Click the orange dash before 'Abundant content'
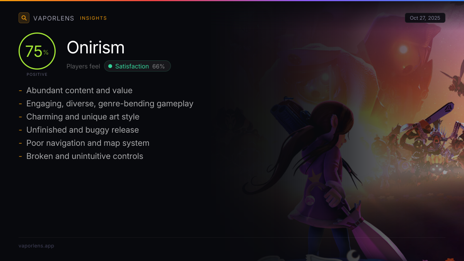The width and height of the screenshot is (464, 261). coord(20,90)
